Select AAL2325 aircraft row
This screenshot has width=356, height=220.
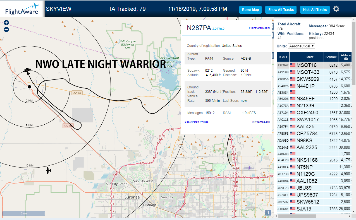(x=314, y=147)
